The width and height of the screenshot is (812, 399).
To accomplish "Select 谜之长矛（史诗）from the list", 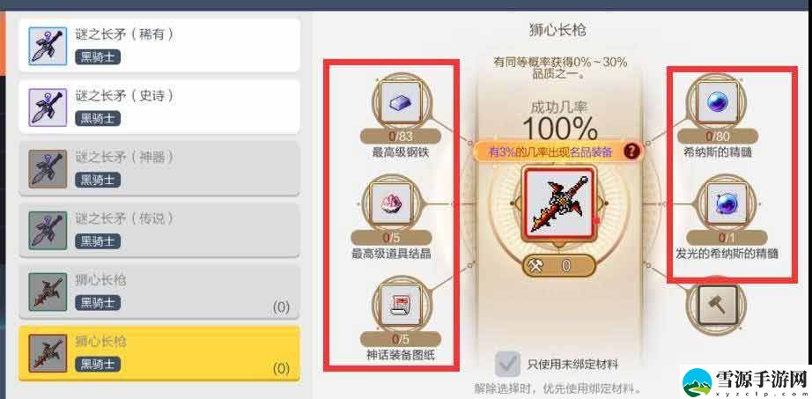I will pos(159,107).
